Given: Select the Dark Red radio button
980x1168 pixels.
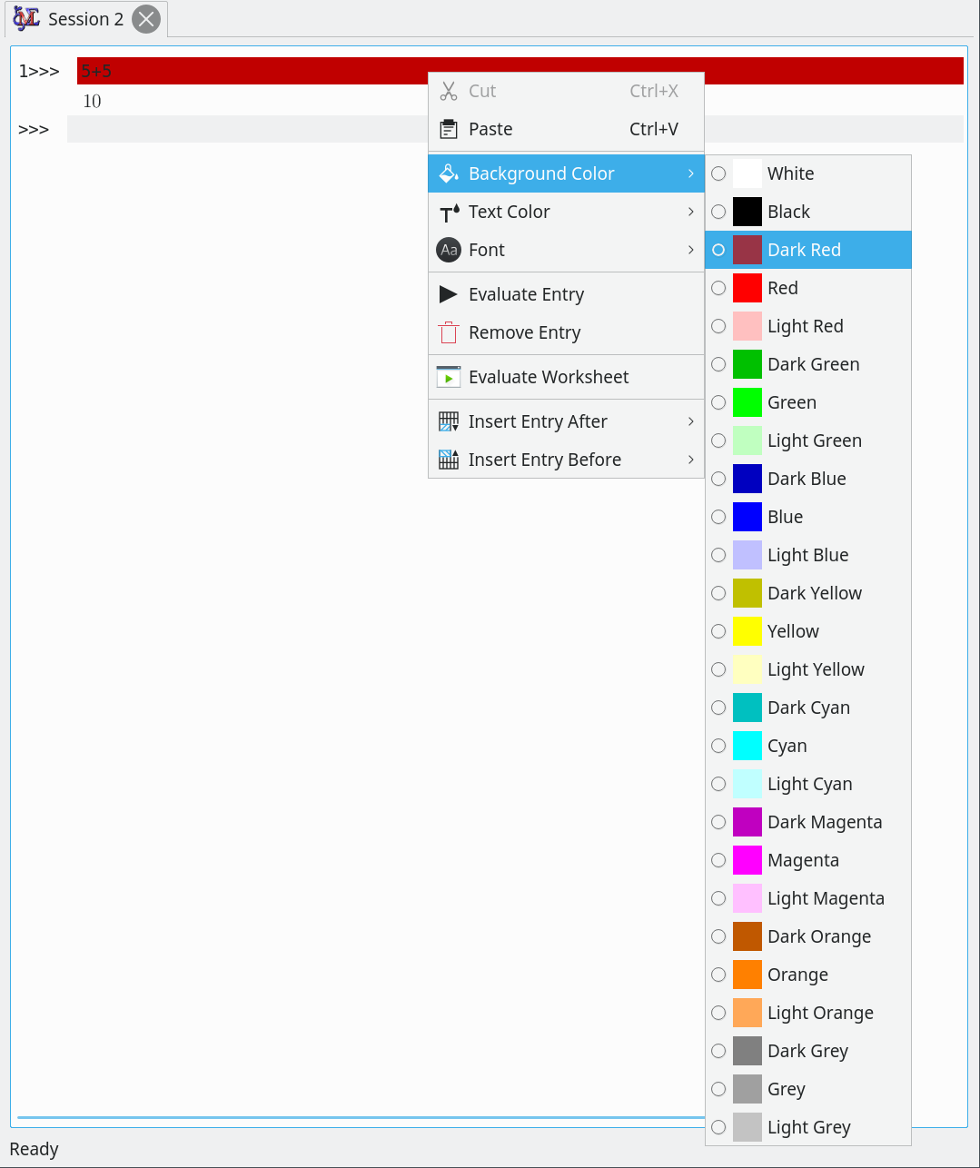Looking at the screenshot, I should pos(718,250).
